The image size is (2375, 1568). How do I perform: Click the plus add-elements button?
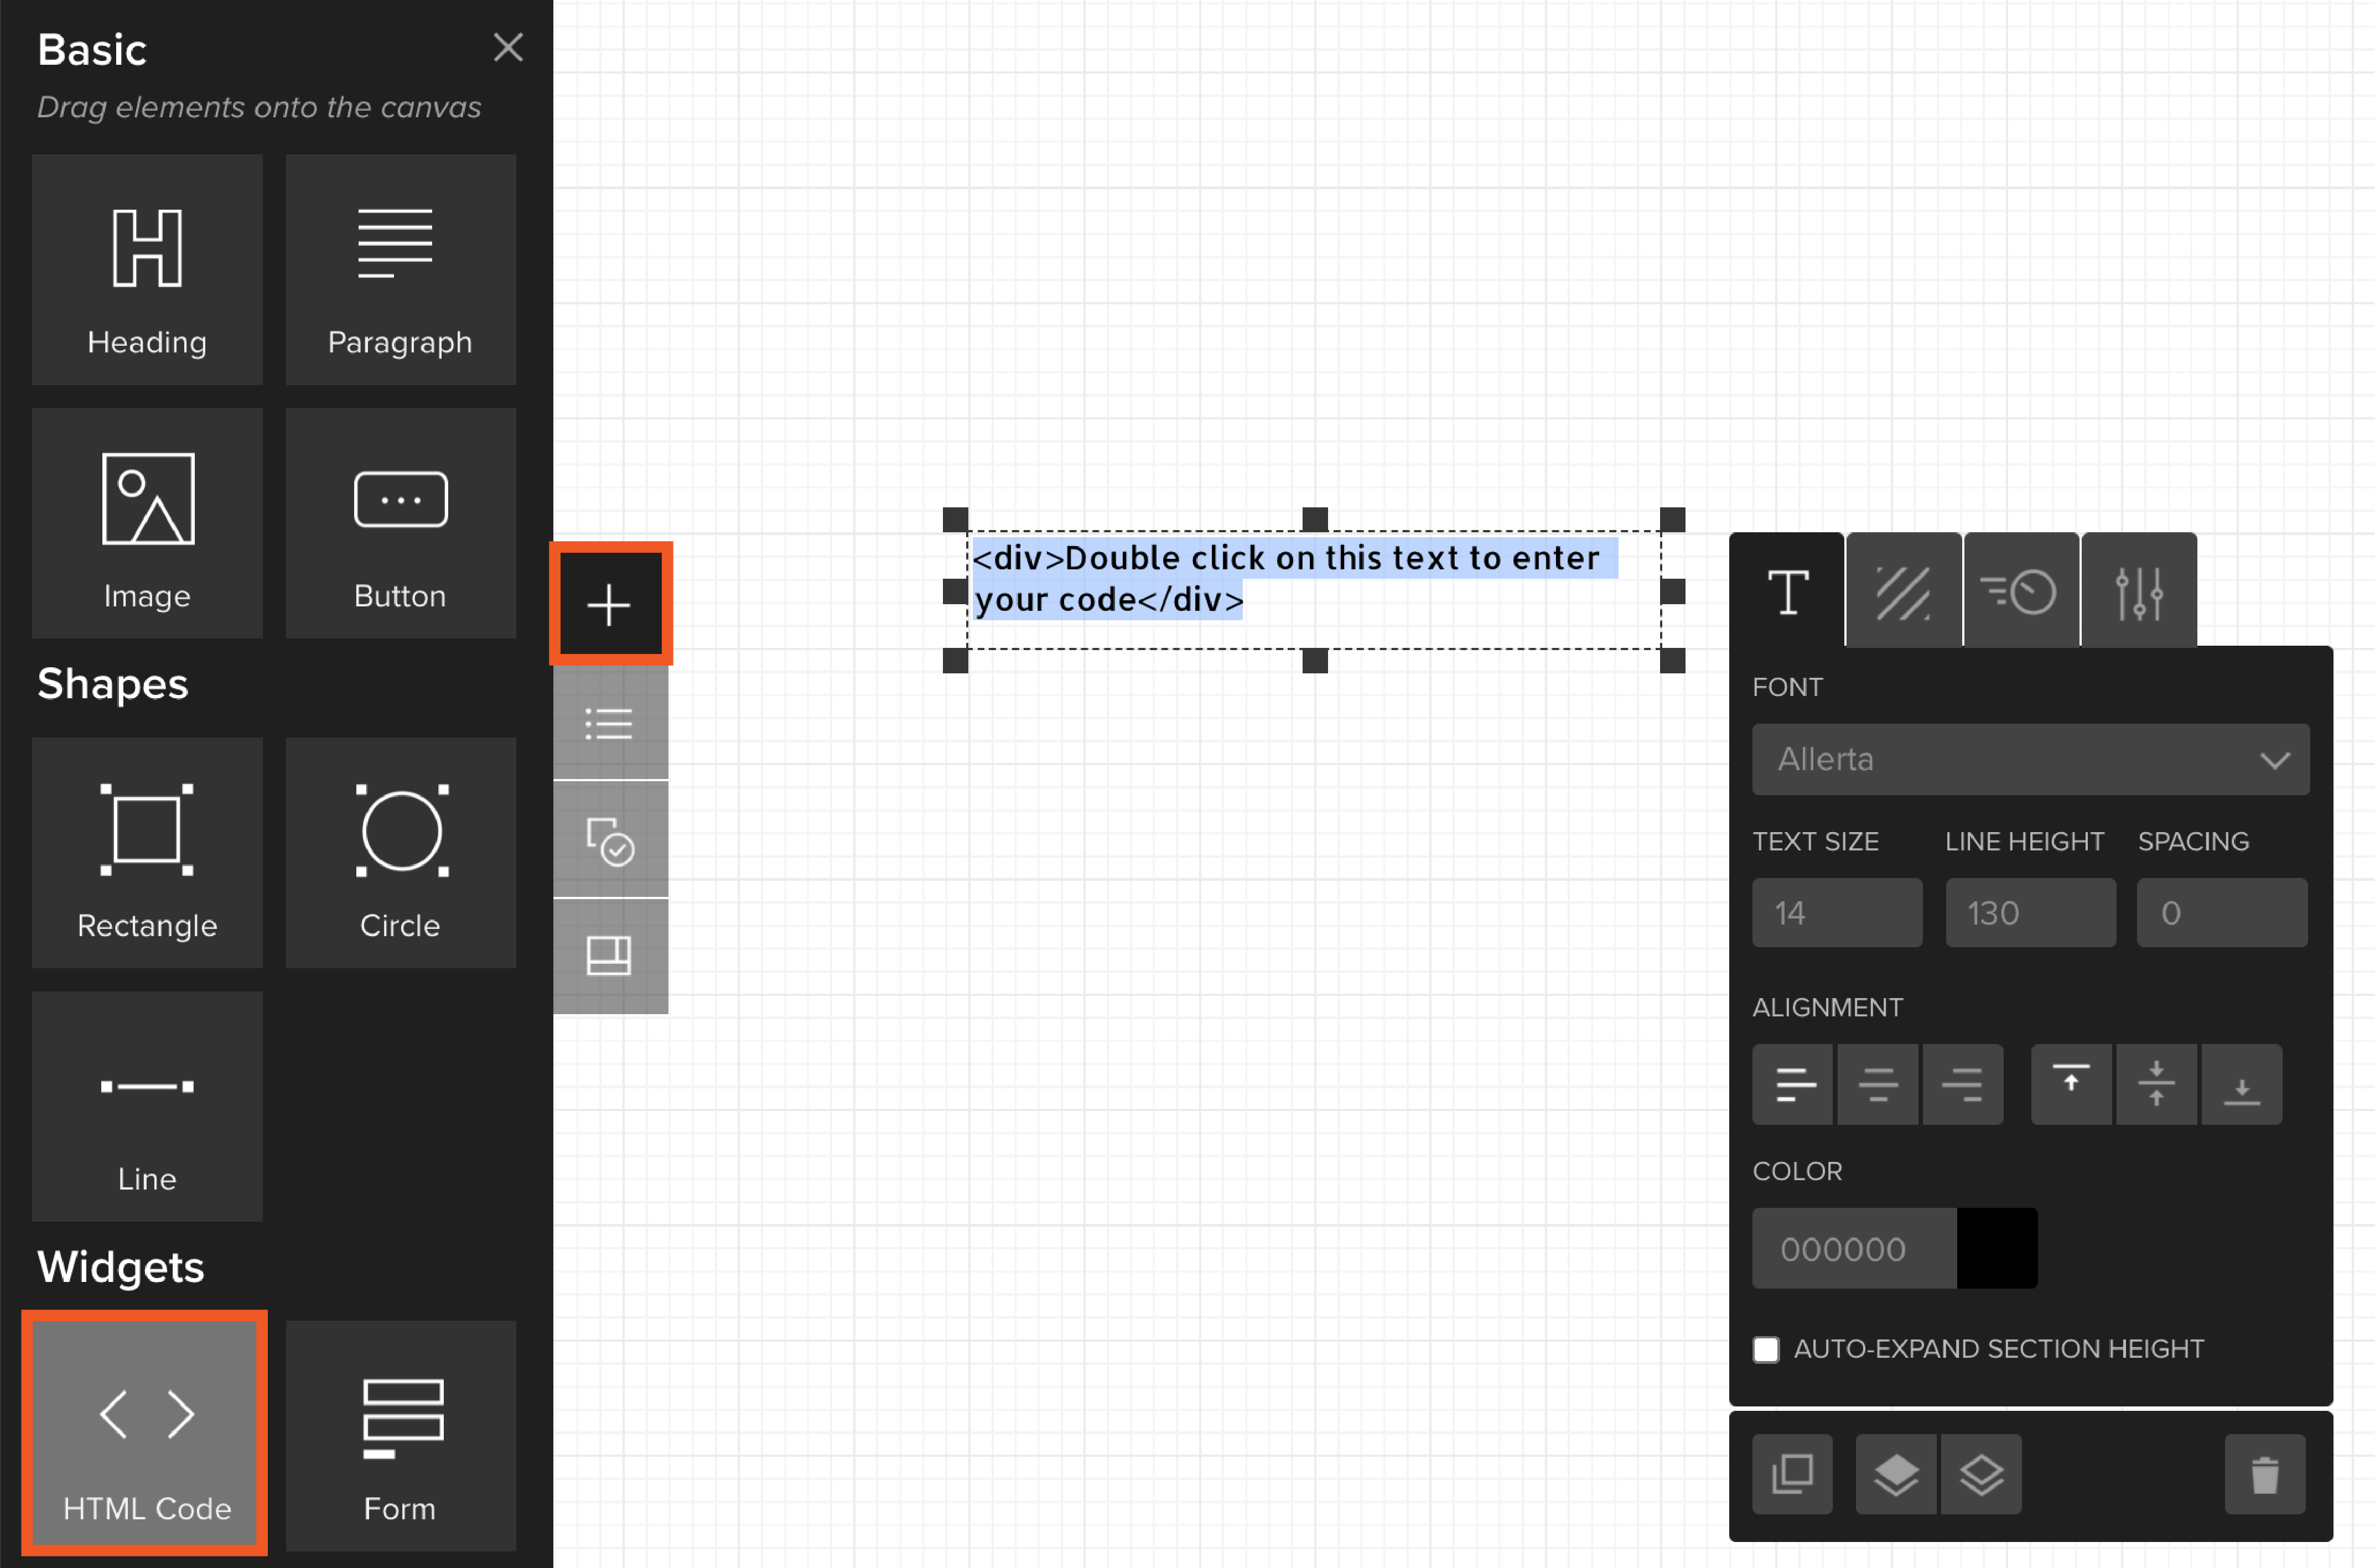[x=610, y=604]
